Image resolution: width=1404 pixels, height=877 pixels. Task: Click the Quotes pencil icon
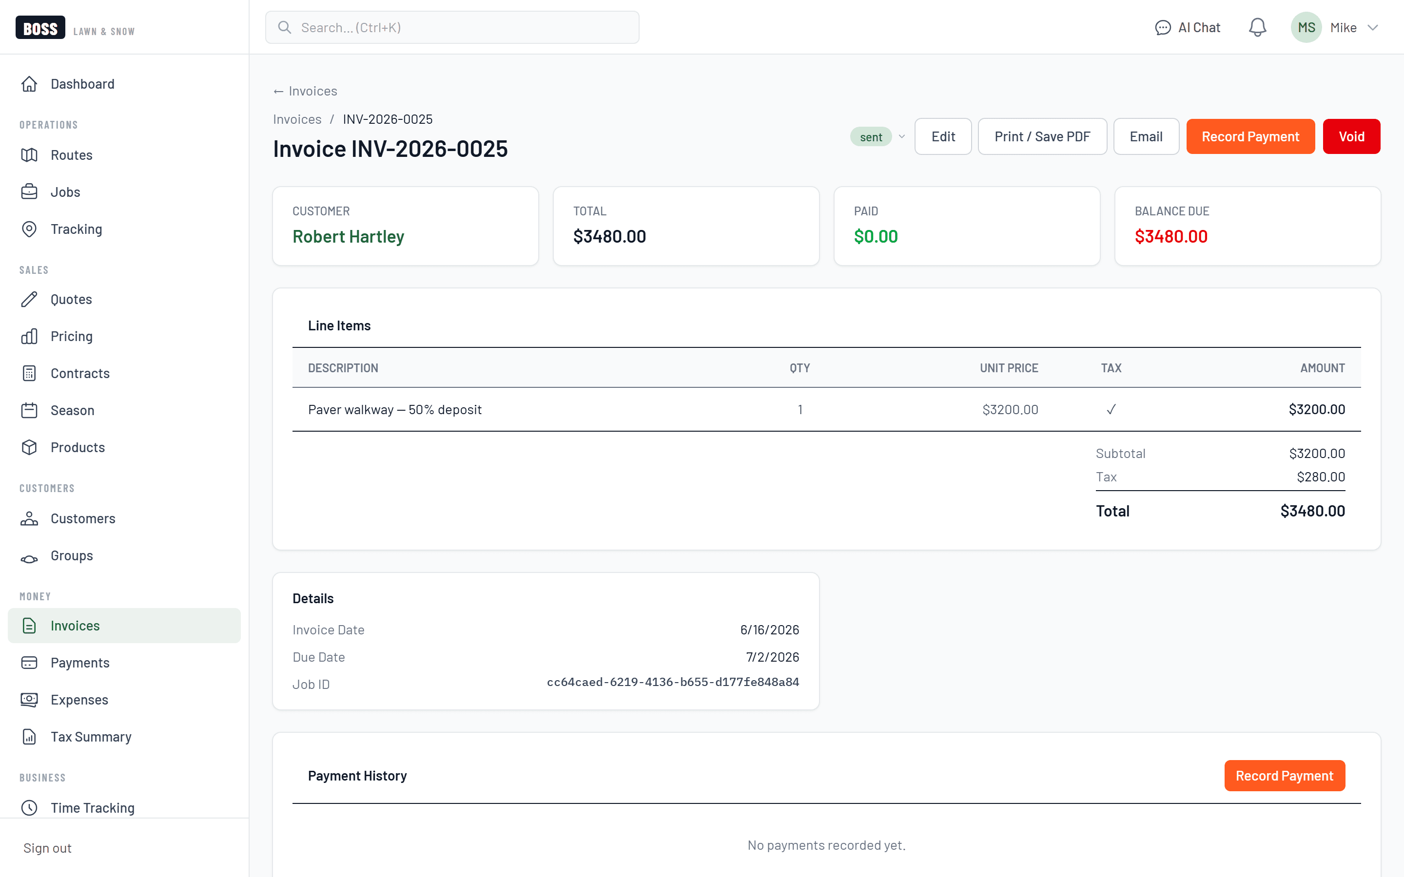29,299
